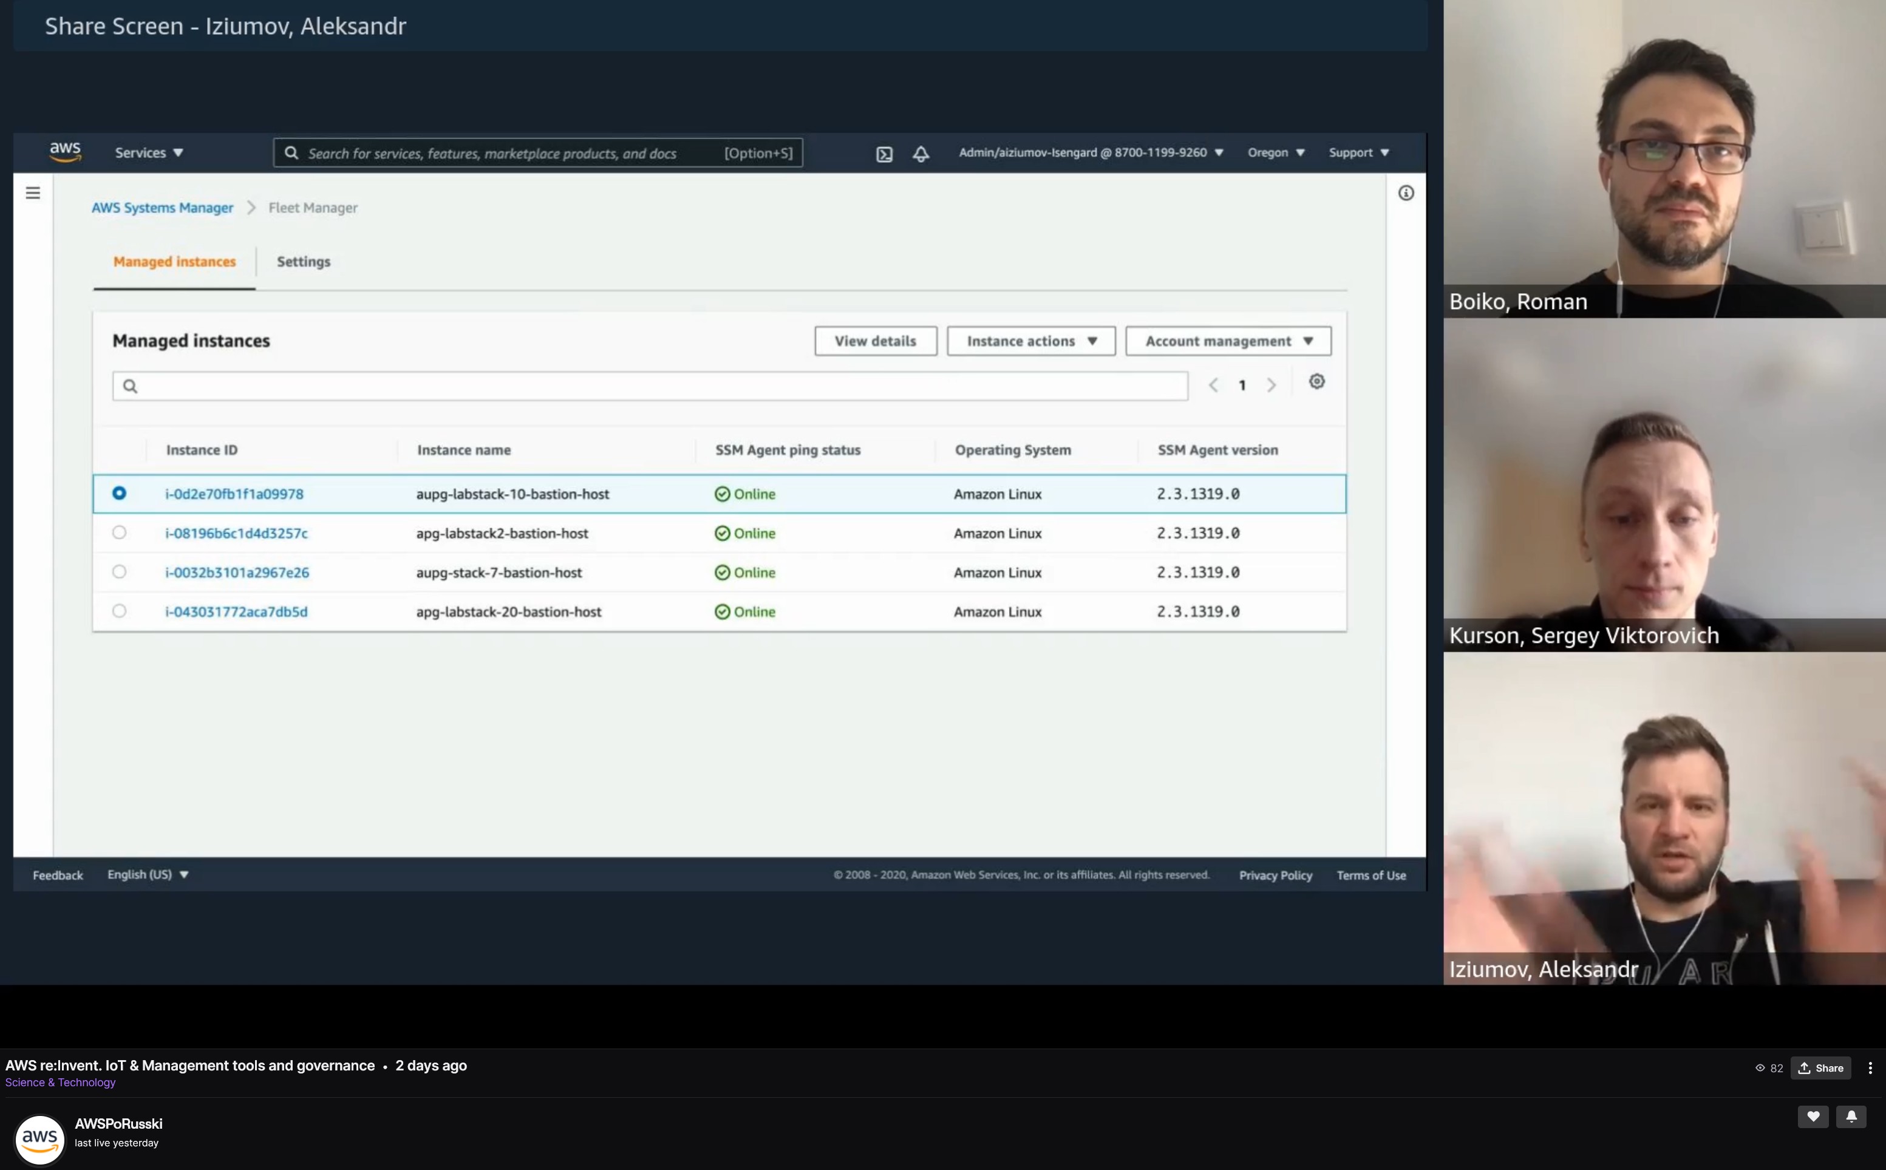
Task: Click the aupg-labstack-10-bastion-host instance name
Action: click(512, 494)
